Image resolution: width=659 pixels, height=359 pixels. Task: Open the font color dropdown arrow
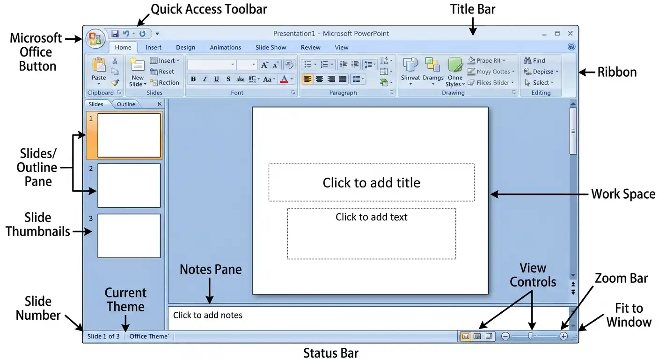[x=292, y=79]
